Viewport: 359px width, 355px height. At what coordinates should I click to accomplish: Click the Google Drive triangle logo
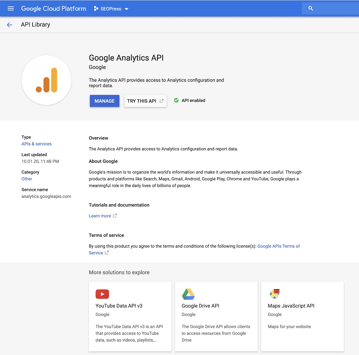pyautogui.click(x=188, y=294)
